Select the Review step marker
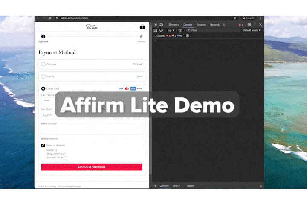The height and width of the screenshot is (205, 307). [141, 36]
